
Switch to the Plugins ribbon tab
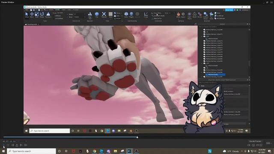(x=76, y=10)
